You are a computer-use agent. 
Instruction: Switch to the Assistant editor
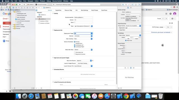pyautogui.click(x=126, y=4)
